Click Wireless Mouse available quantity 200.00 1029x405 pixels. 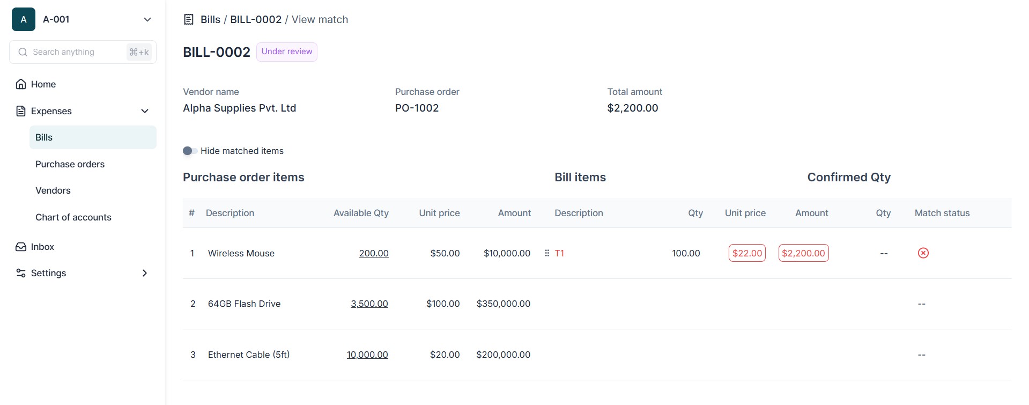[x=374, y=253]
